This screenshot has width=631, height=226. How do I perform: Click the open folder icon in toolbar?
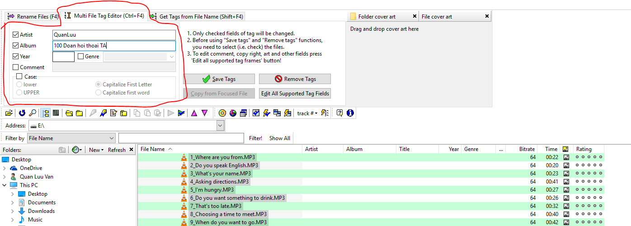(x=9, y=113)
